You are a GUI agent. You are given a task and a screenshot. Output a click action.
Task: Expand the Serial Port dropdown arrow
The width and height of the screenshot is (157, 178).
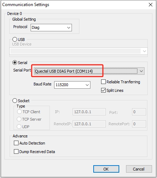(141, 71)
